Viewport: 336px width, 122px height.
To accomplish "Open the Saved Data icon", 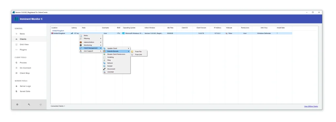I will tap(16, 91).
